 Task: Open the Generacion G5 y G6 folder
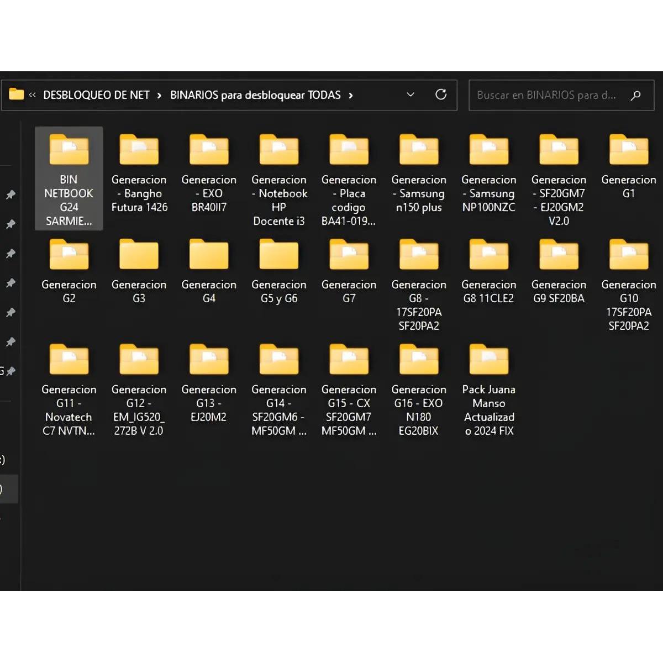[x=279, y=271]
